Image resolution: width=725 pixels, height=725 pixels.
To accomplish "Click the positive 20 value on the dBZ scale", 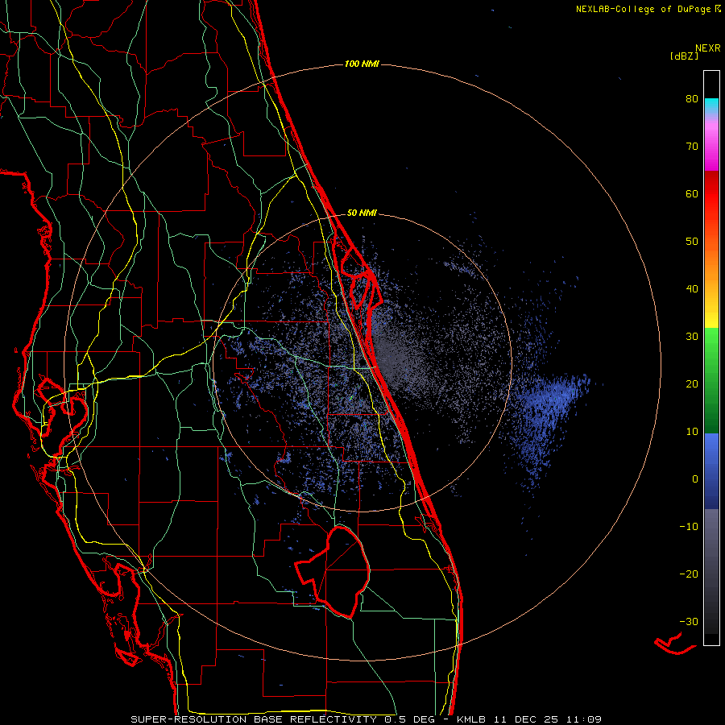I will tap(692, 383).
